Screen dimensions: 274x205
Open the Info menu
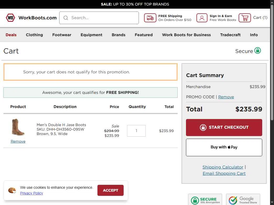click(x=254, y=35)
